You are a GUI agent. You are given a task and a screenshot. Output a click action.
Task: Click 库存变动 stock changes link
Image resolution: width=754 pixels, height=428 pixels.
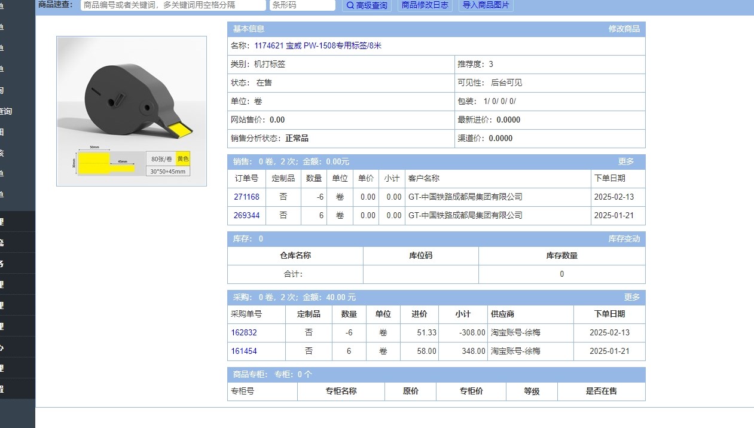[x=624, y=239]
